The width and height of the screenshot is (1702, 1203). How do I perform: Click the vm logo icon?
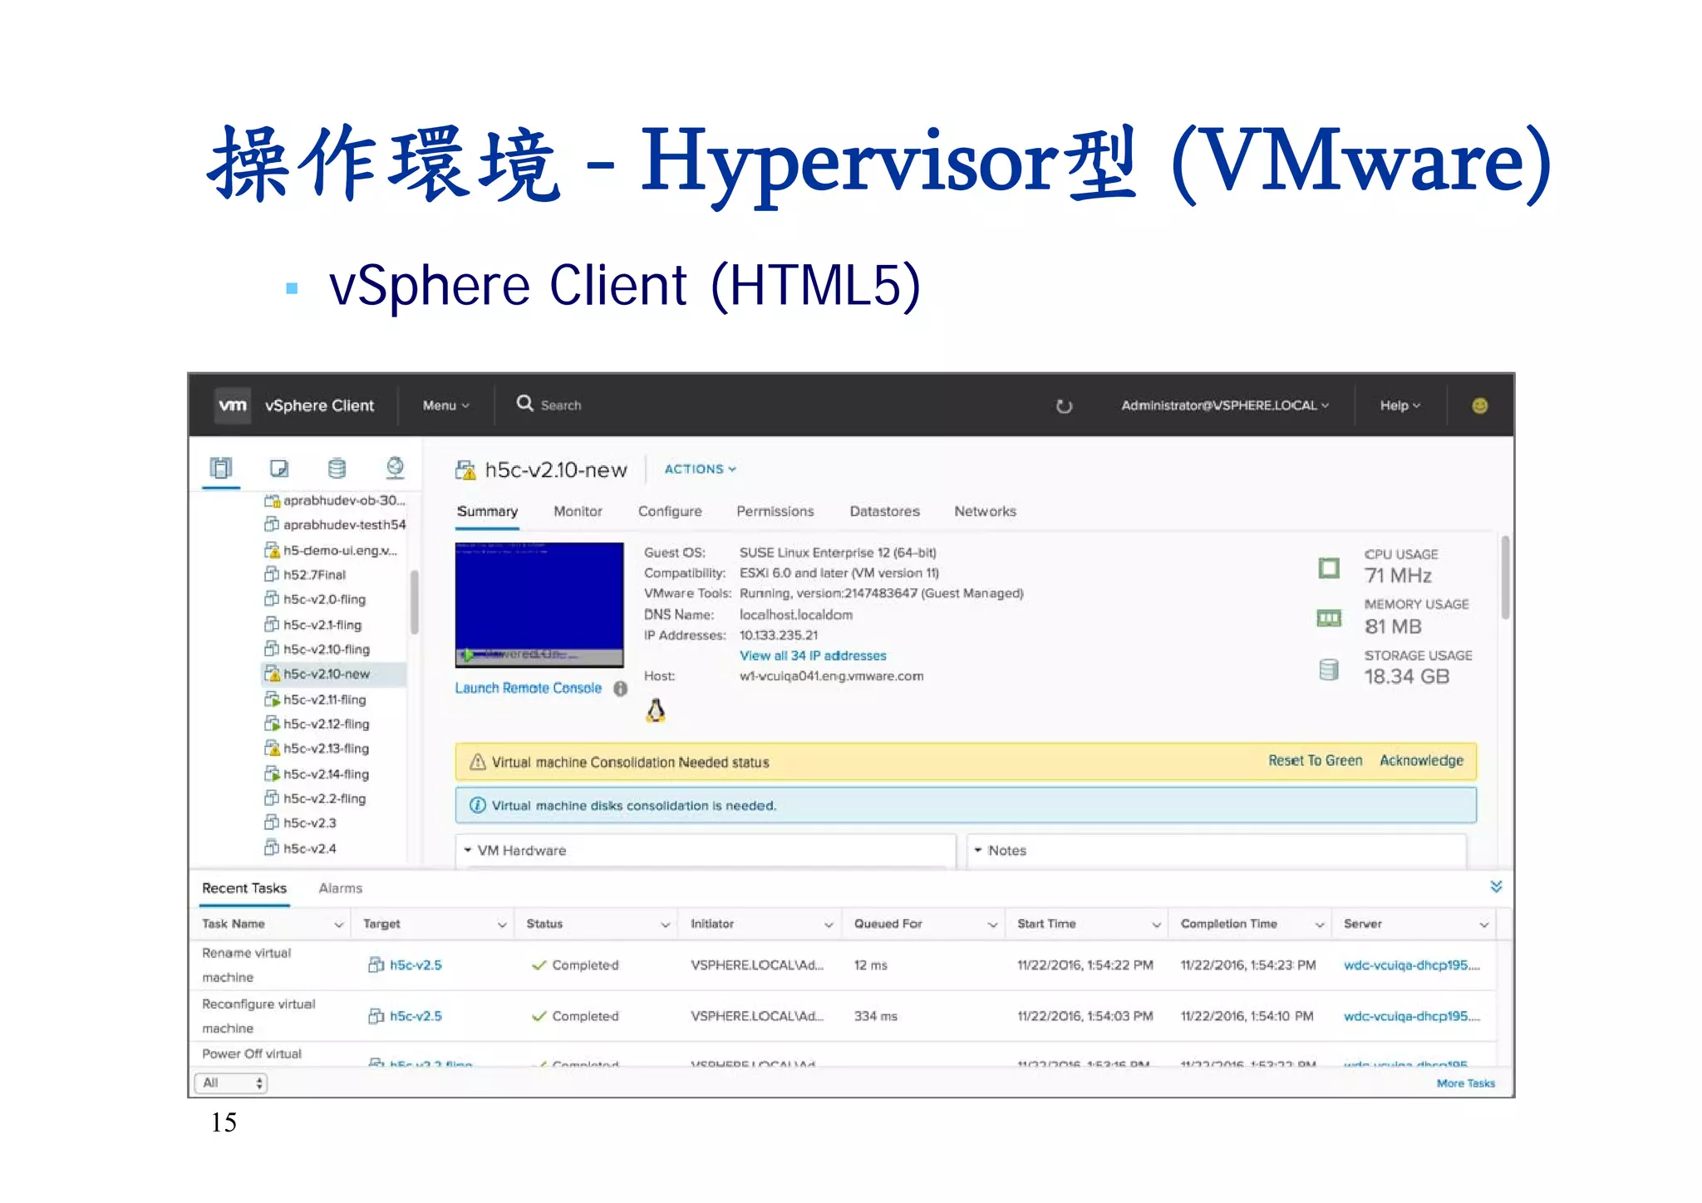point(233,405)
